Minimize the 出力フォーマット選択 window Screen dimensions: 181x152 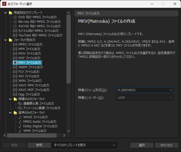click(x=152, y=4)
